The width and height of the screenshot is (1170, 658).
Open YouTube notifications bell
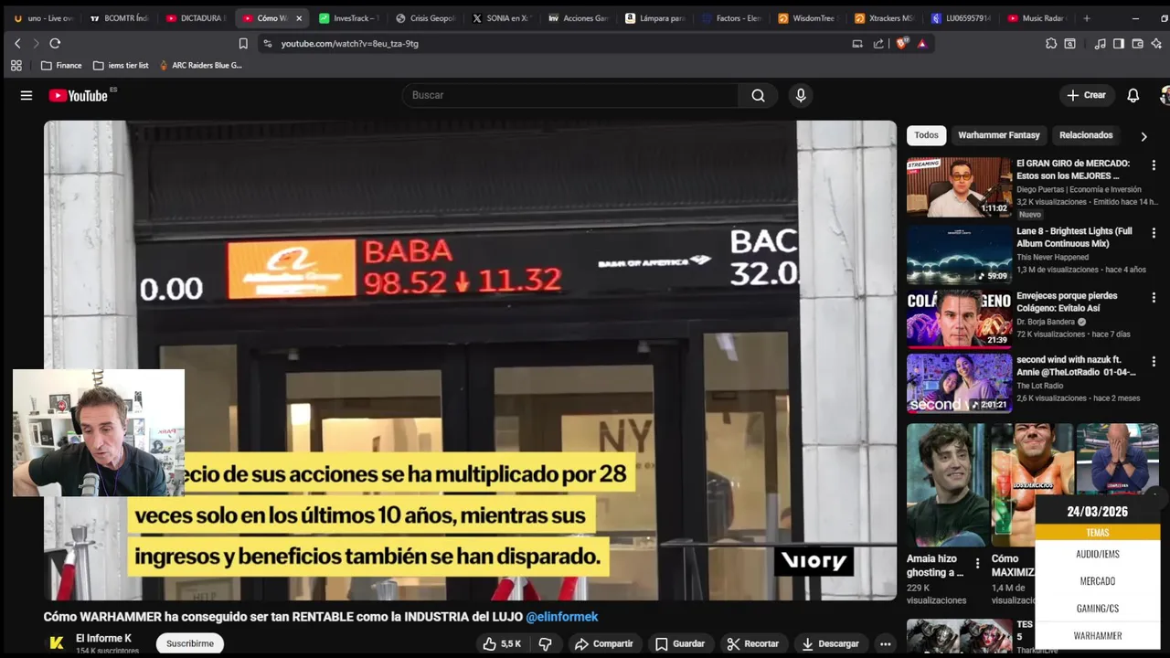coord(1133,95)
